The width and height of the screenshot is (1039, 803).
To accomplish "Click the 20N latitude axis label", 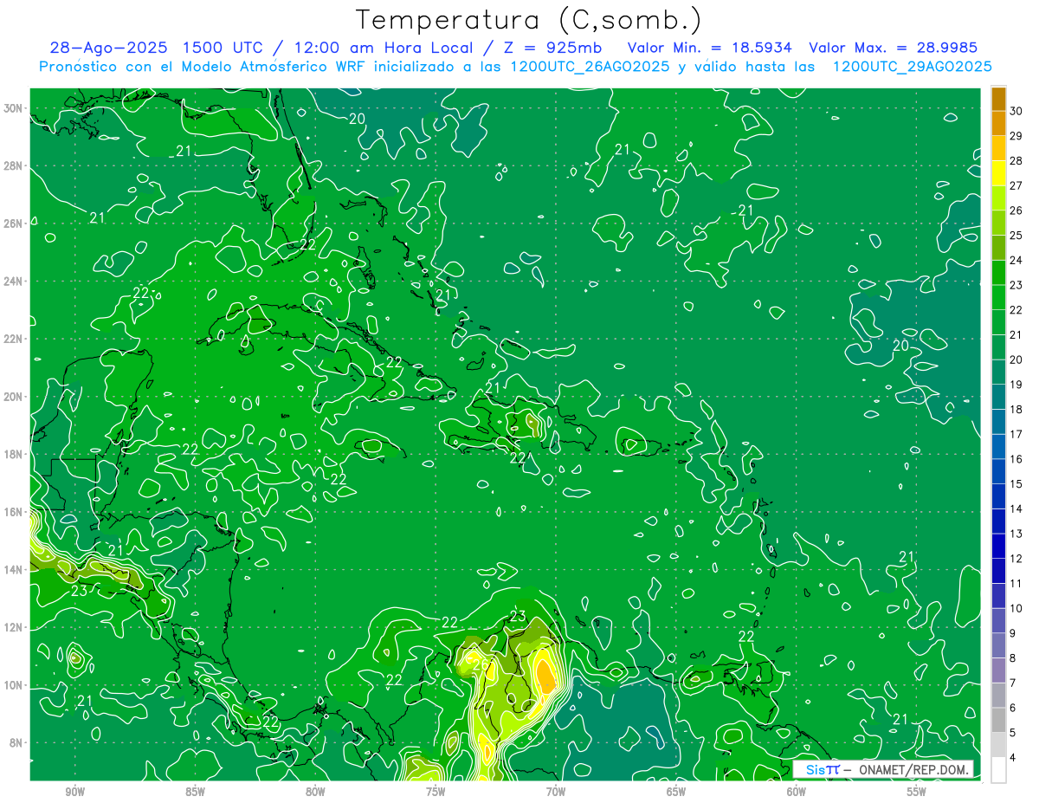I will pos(13,397).
